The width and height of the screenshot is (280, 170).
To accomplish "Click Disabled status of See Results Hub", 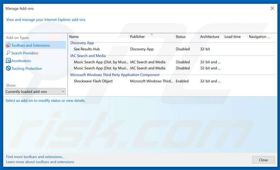I will click(183, 49).
